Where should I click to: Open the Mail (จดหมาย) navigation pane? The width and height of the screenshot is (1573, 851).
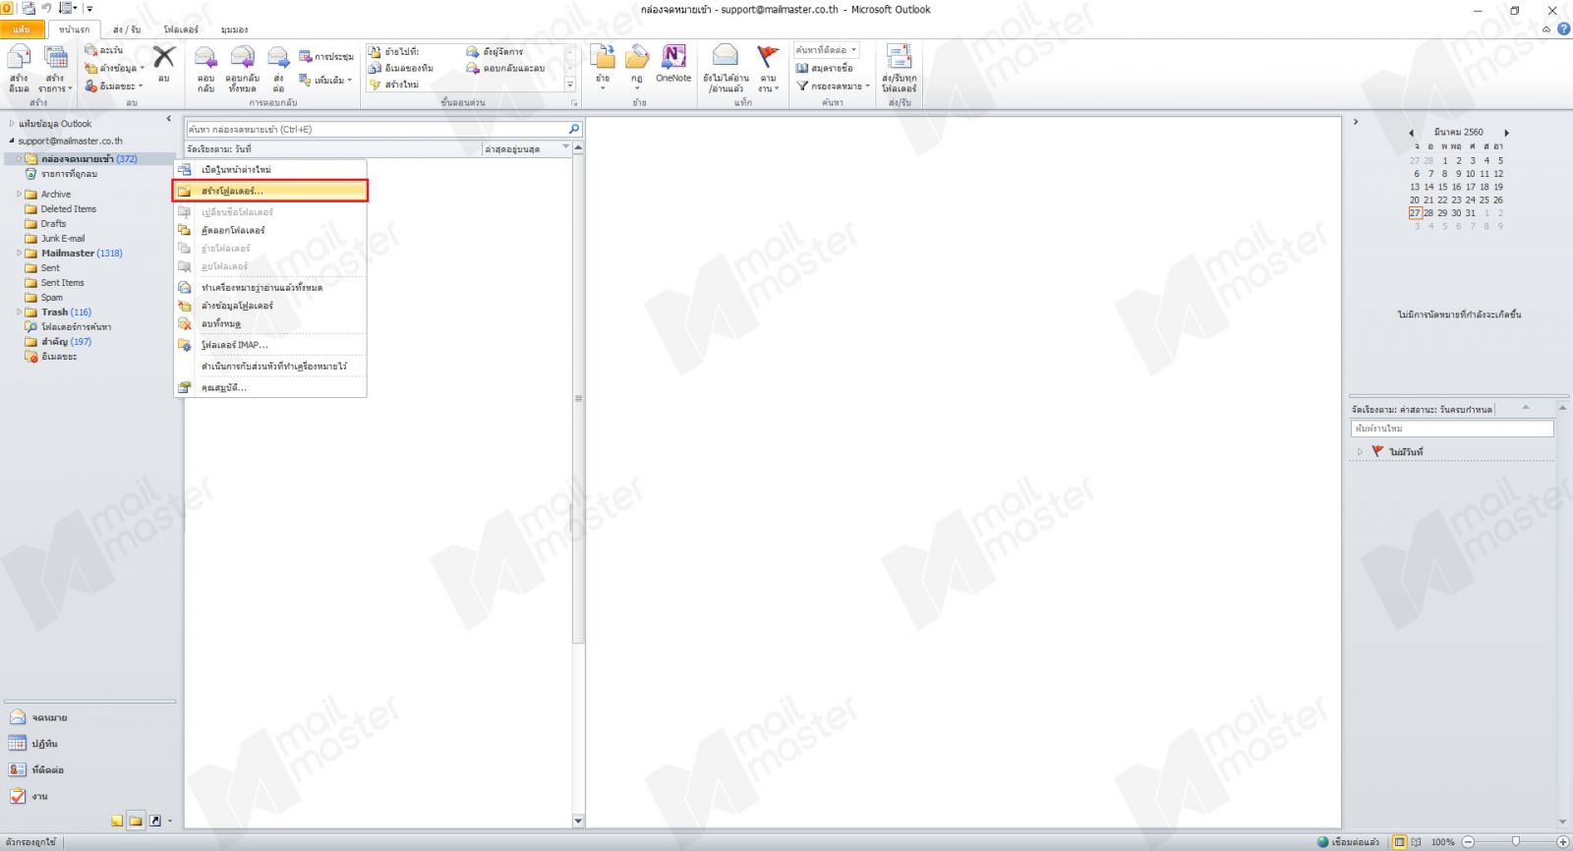click(39, 717)
